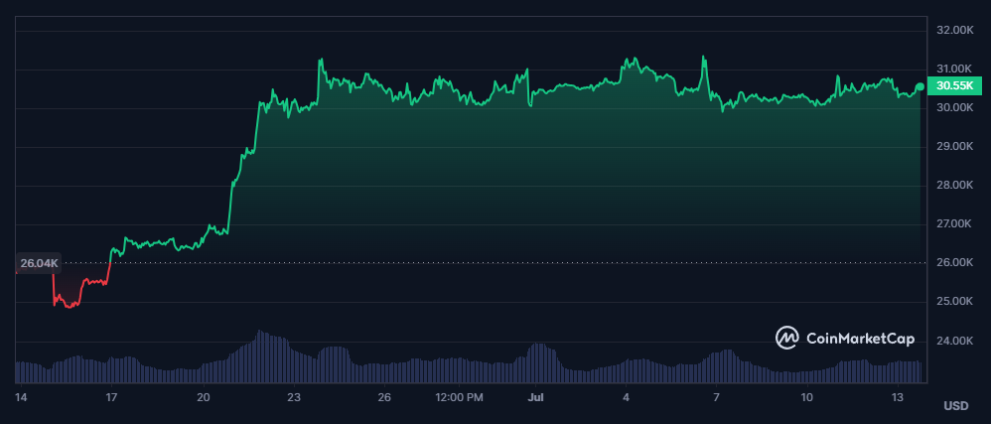Click the 10 date label on x-axis
The image size is (991, 424).
click(807, 397)
